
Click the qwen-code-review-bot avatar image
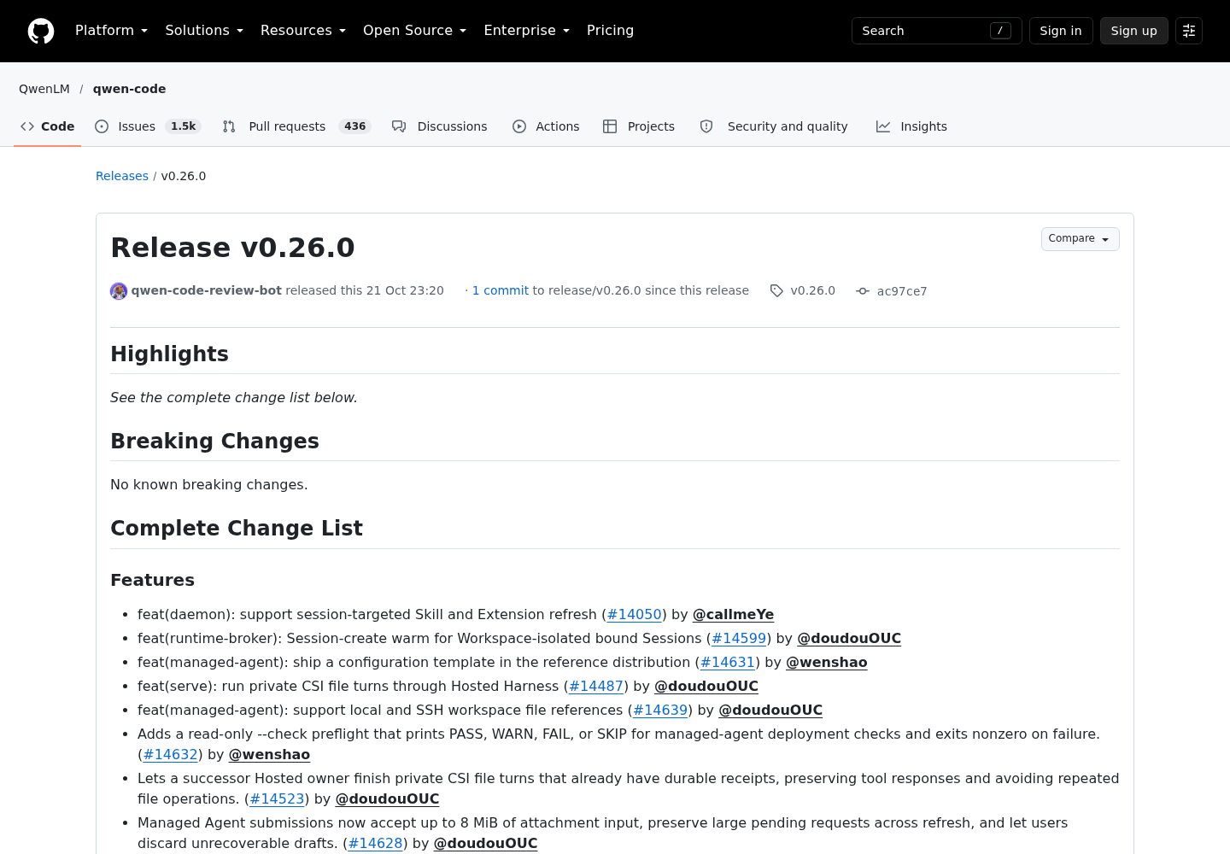pyautogui.click(x=119, y=291)
